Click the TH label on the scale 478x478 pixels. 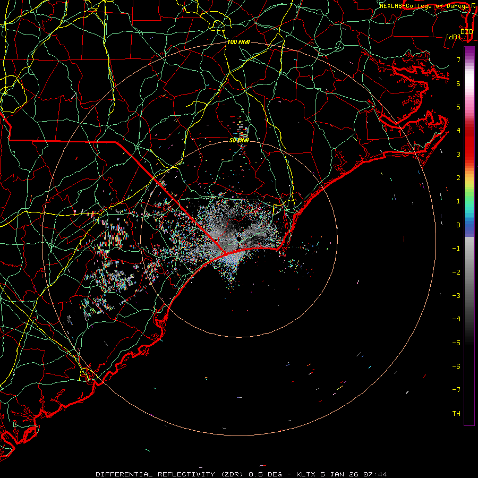(x=456, y=414)
